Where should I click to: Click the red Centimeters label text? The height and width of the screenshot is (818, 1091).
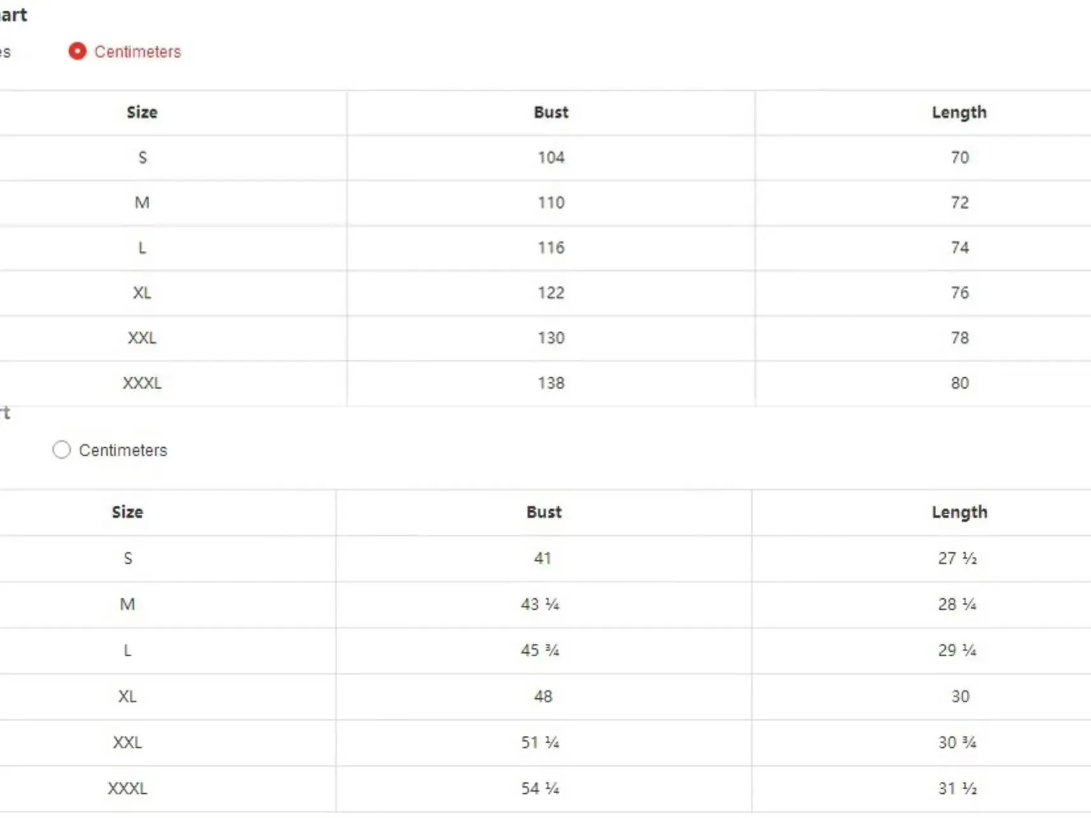[x=138, y=52]
